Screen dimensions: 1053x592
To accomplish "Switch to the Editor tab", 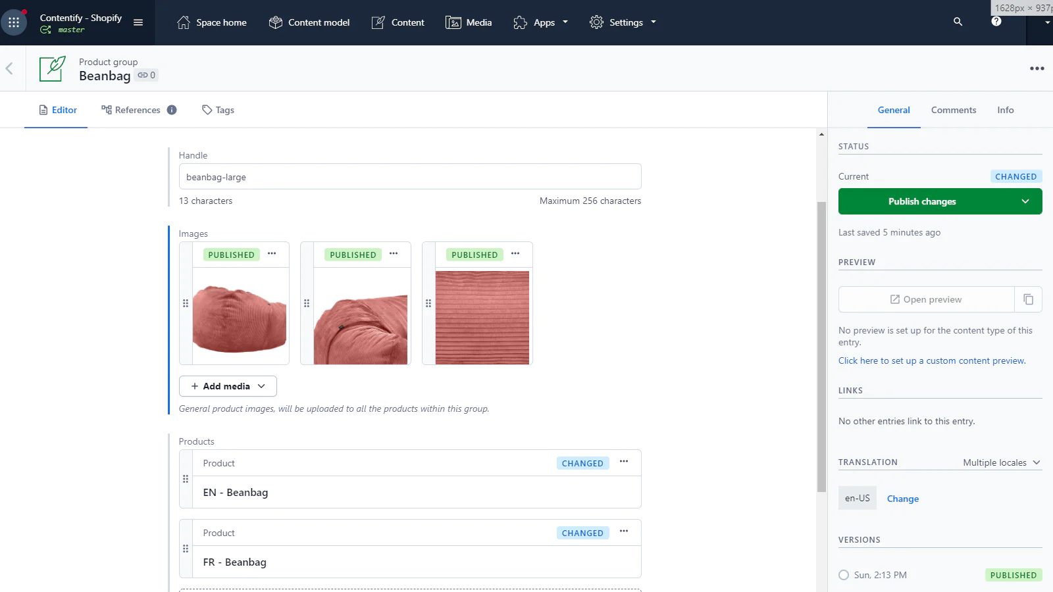I will click(x=58, y=110).
